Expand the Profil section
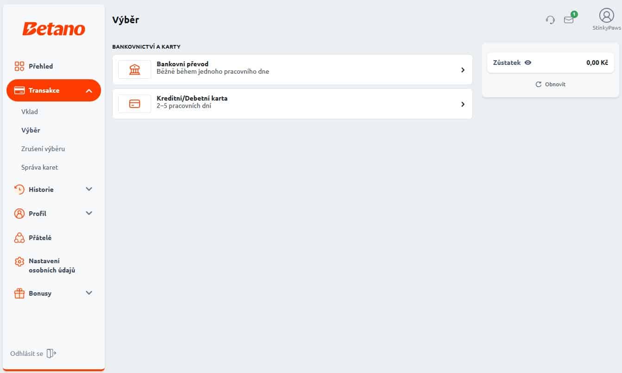 coord(54,214)
